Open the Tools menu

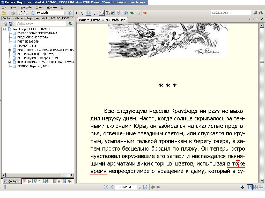39,7
